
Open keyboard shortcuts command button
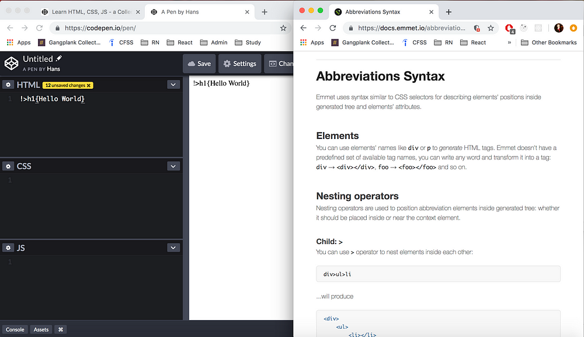click(x=60, y=329)
